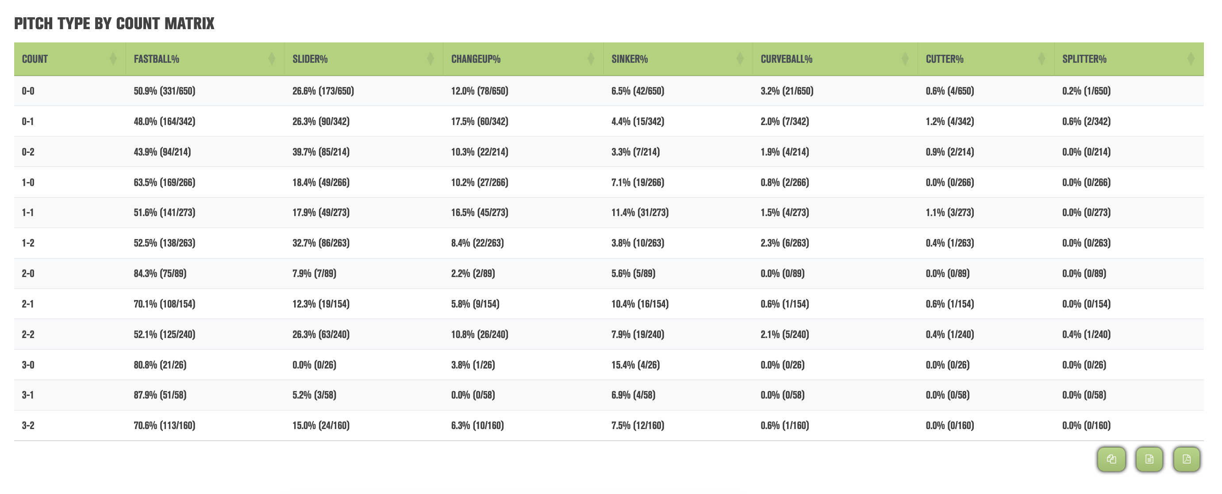Sort by the SPLITTER% header label
The width and height of the screenshot is (1222, 494).
pos(1084,59)
